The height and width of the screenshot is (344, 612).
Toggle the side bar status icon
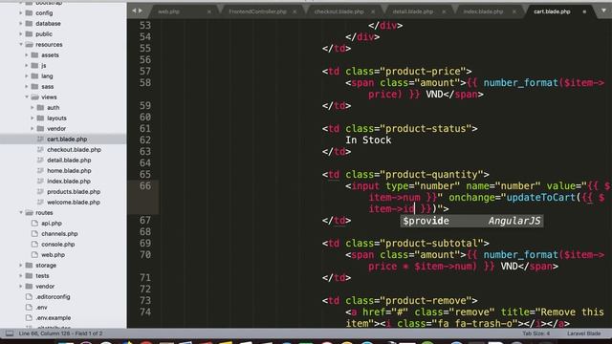10,333
